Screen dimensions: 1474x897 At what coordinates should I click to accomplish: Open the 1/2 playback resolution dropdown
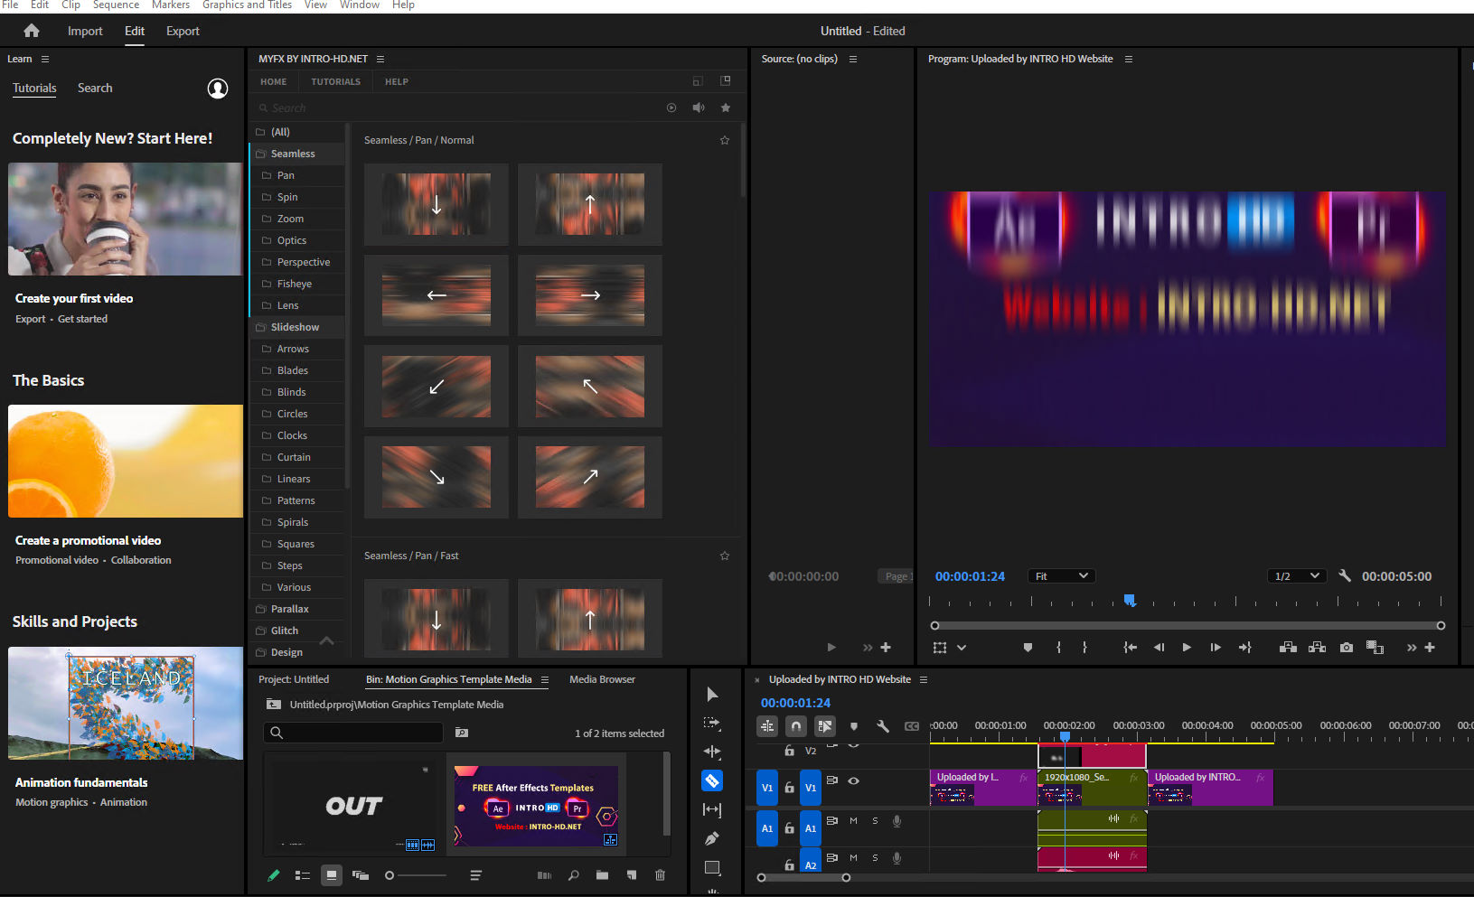(1296, 576)
